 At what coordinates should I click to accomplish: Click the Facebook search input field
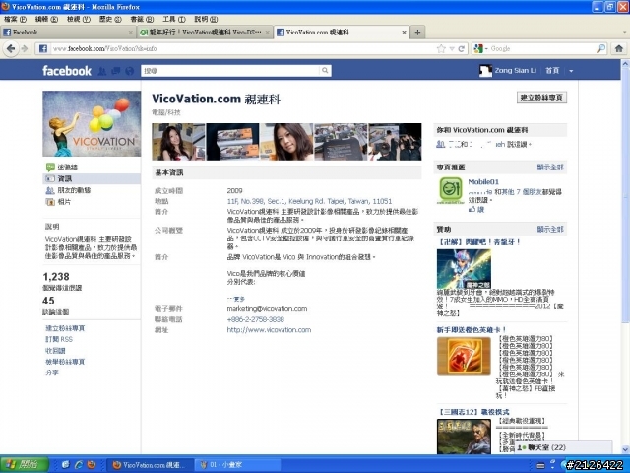click(x=230, y=71)
